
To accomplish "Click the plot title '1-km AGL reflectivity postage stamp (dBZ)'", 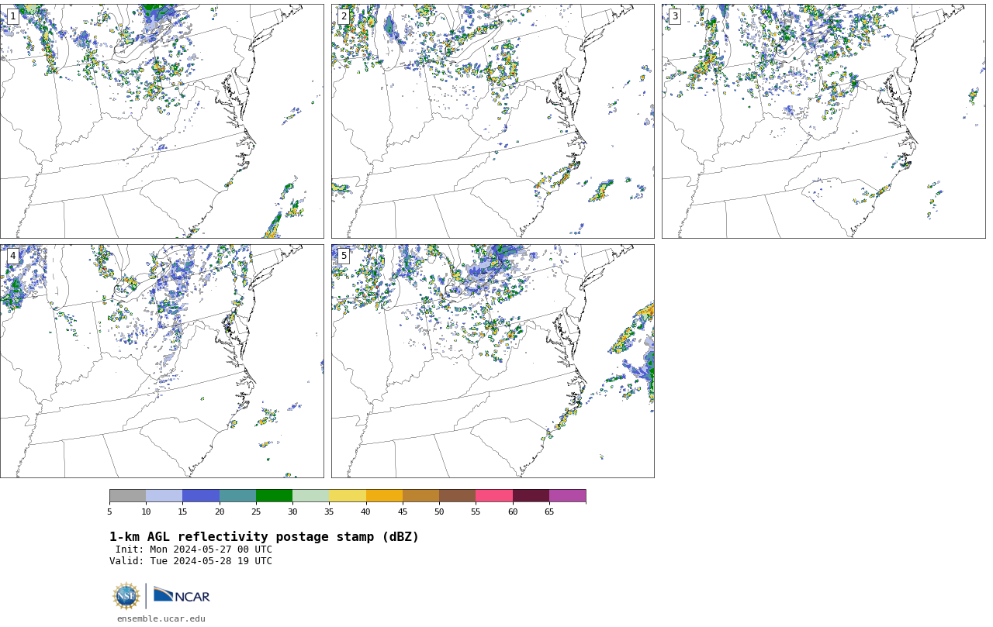I will click(x=264, y=537).
